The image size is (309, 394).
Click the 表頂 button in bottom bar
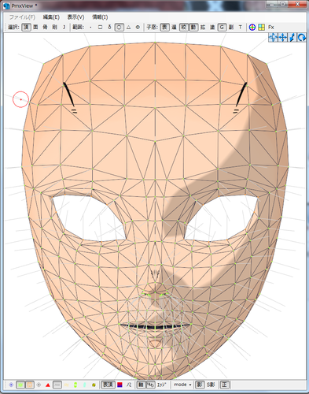point(108,385)
